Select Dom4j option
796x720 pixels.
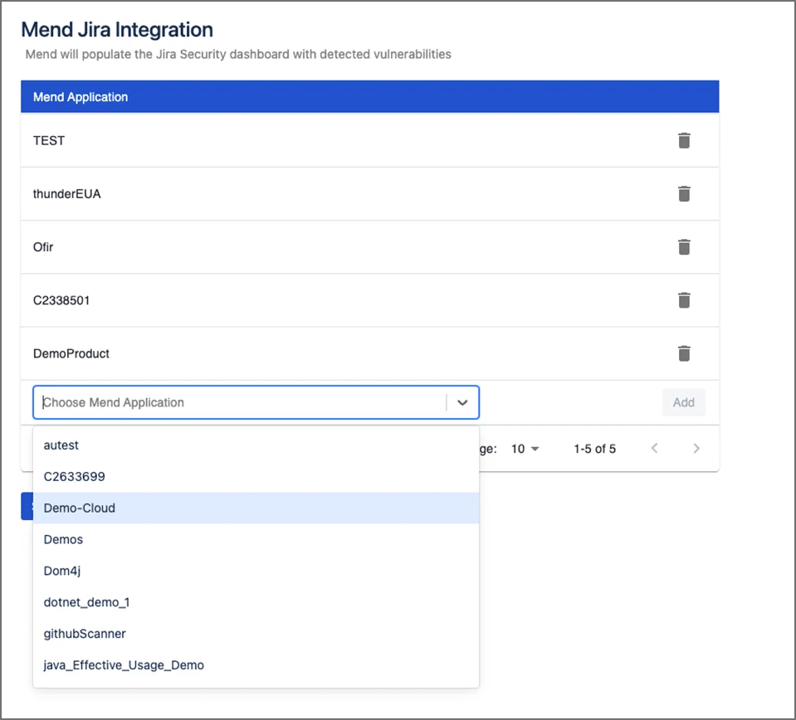(256, 572)
